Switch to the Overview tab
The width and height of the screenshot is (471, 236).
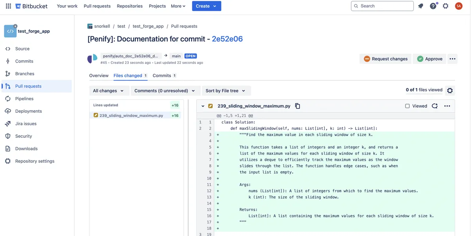point(99,76)
